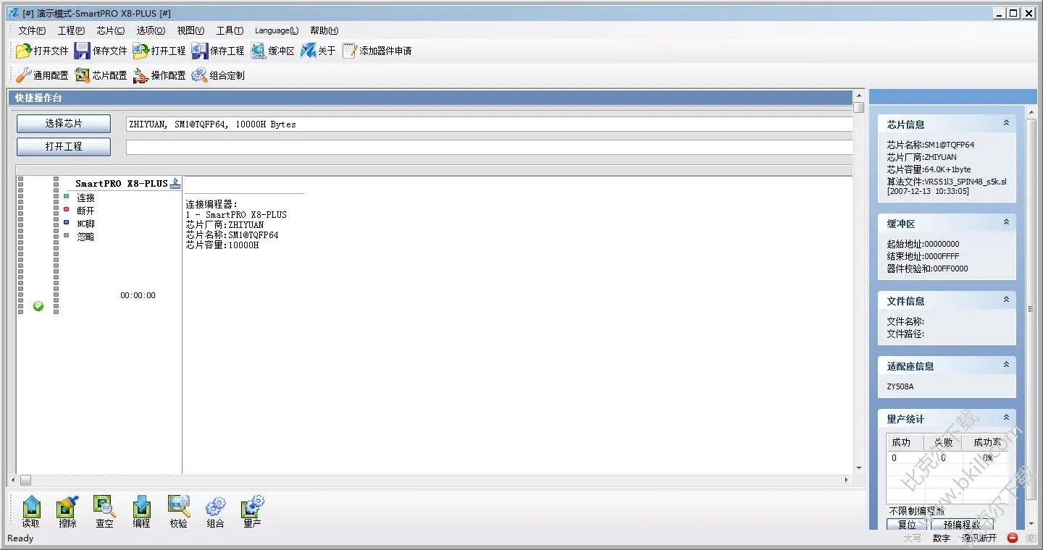This screenshot has width=1043, height=550.
Task: Click the red communication disconnected status icon
Action: [x=1013, y=538]
